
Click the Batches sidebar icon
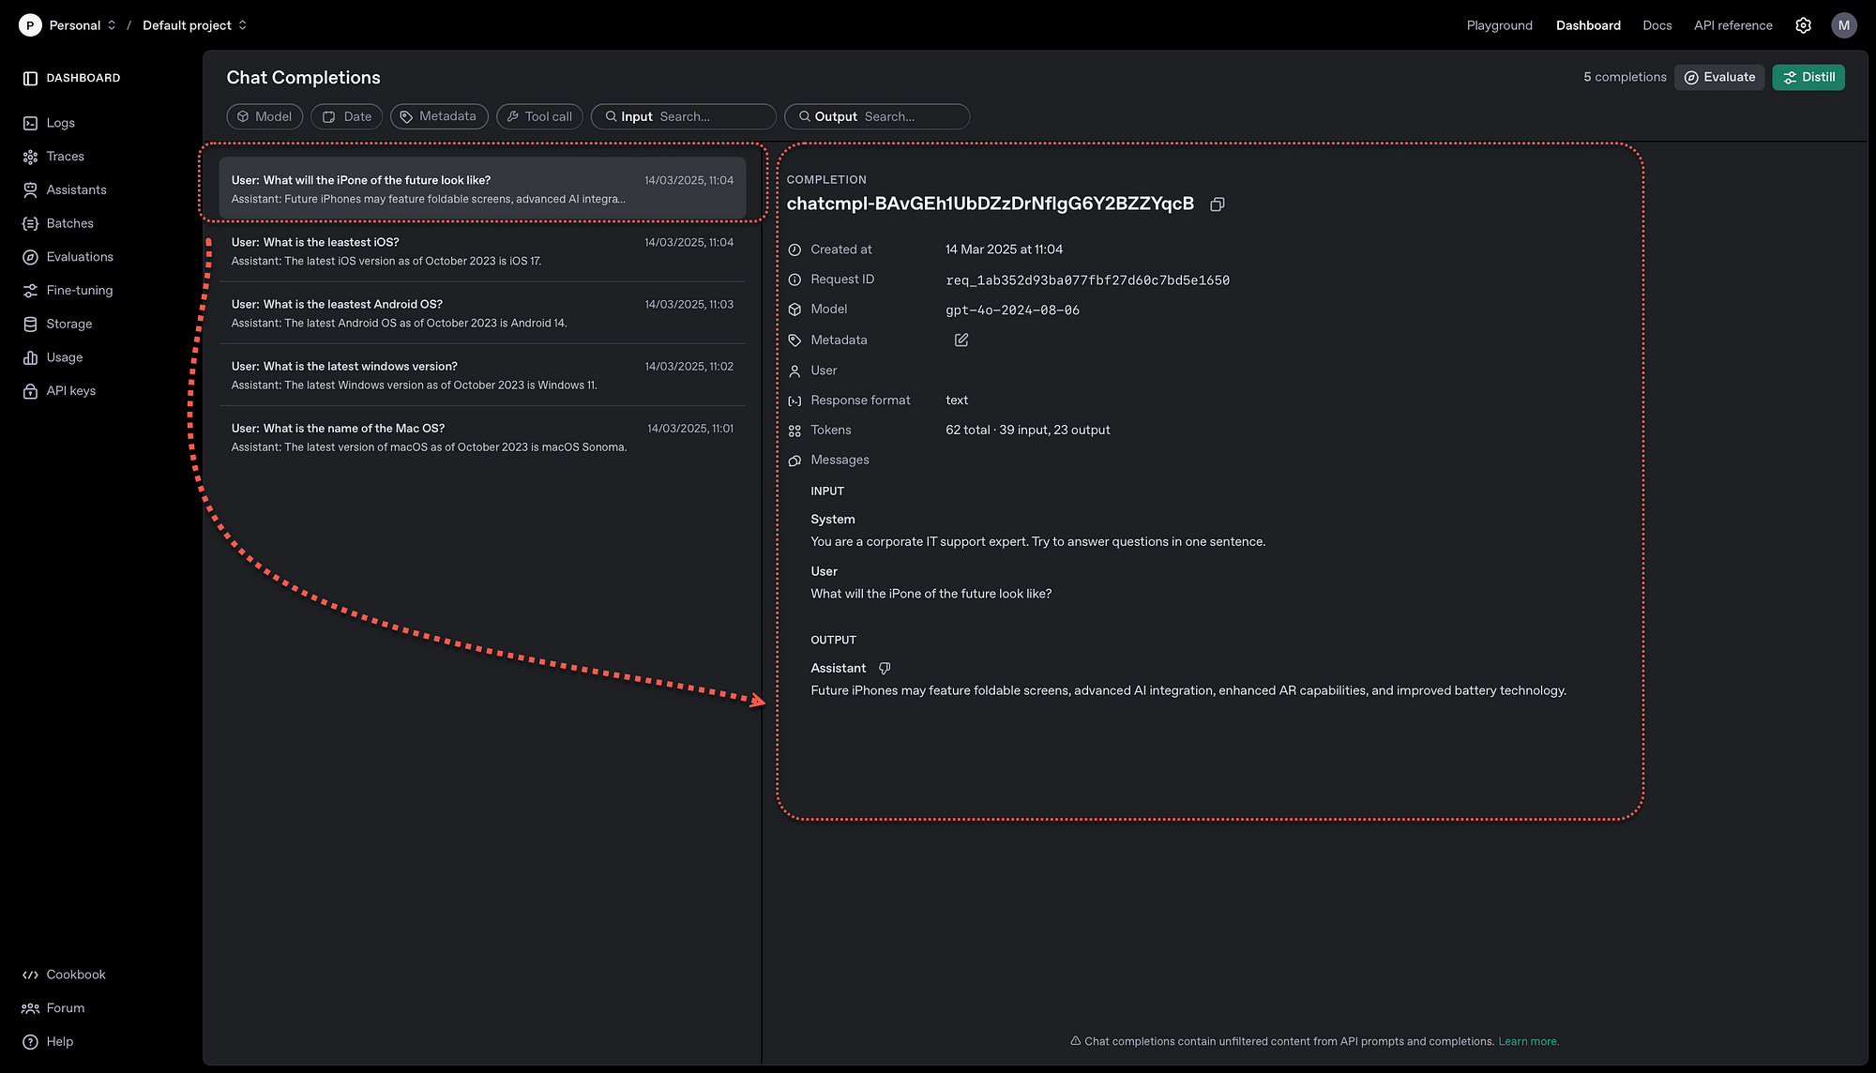point(30,223)
